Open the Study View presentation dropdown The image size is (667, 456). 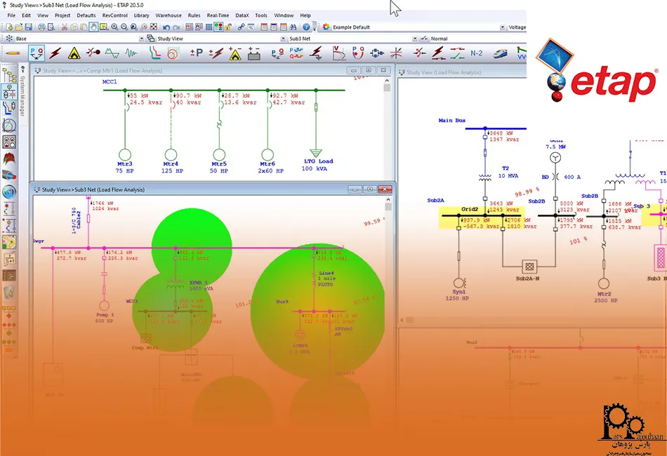[283, 39]
